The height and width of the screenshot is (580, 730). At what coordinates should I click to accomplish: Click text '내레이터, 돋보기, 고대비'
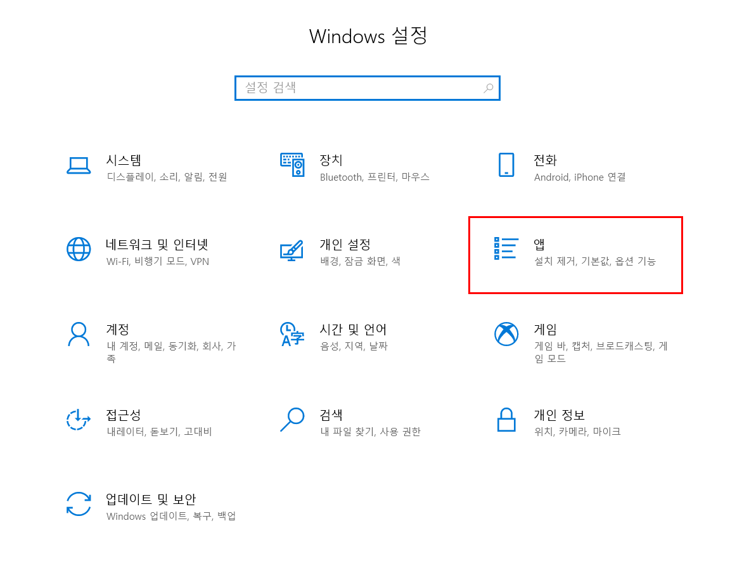pos(159,432)
